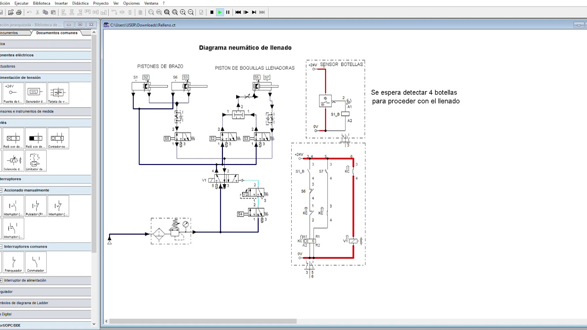This screenshot has height=330, width=587.
Task: Pick the Limitador de... component
Action: click(36, 161)
